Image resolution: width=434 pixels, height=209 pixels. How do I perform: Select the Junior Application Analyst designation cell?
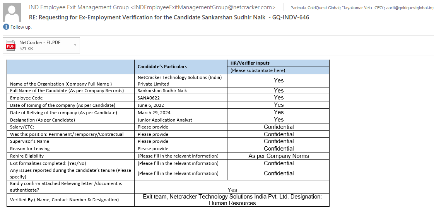point(165,120)
